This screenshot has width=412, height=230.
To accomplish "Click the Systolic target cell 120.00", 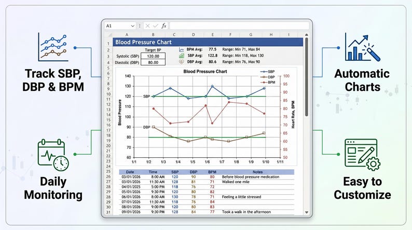I will coord(153,56).
